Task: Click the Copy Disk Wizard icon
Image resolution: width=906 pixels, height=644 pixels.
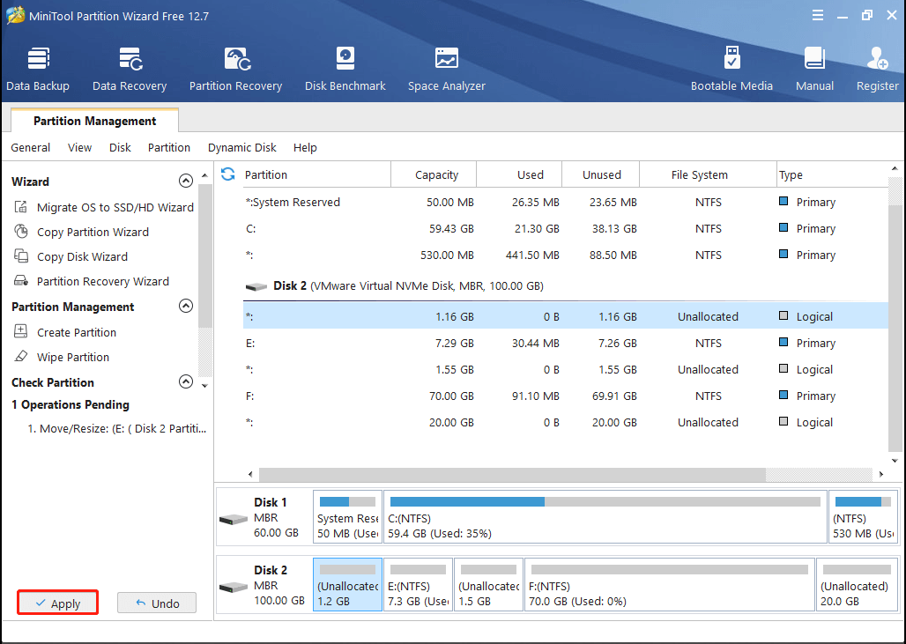Action: (x=21, y=256)
